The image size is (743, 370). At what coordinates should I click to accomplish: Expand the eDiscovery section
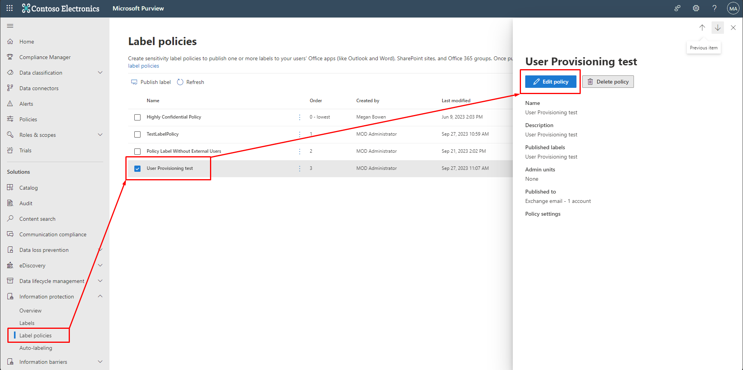(100, 265)
